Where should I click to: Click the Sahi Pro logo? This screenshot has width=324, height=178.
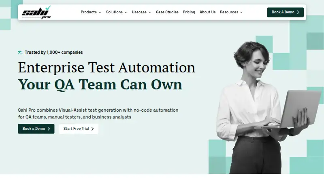tap(36, 13)
